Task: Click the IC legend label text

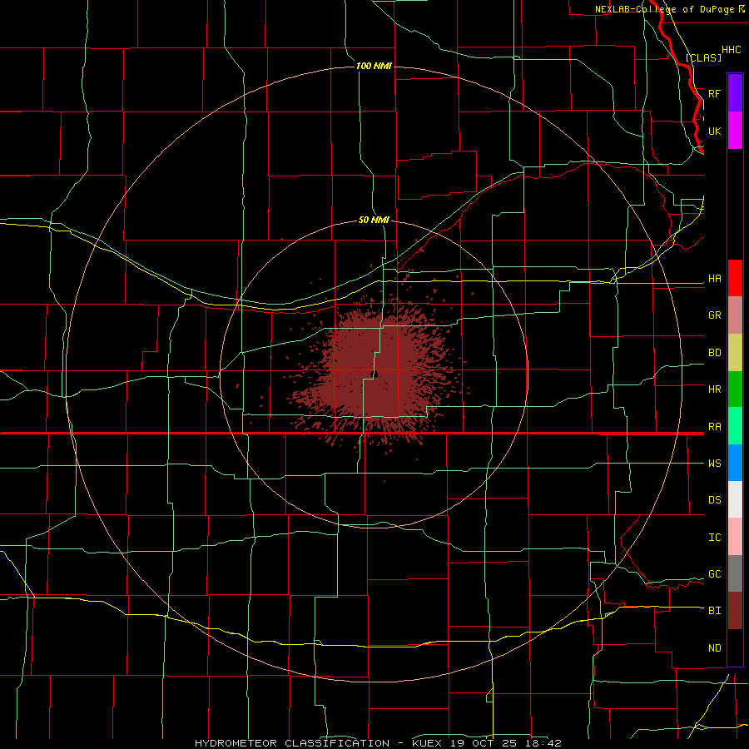Action: click(714, 538)
